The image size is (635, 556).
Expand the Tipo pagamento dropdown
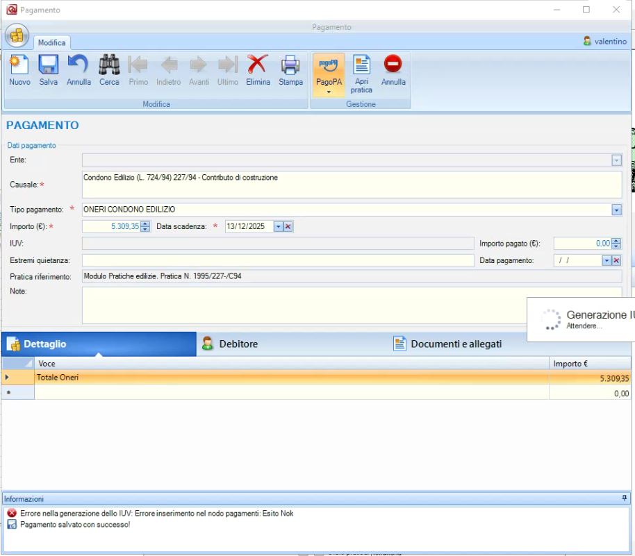tap(616, 210)
